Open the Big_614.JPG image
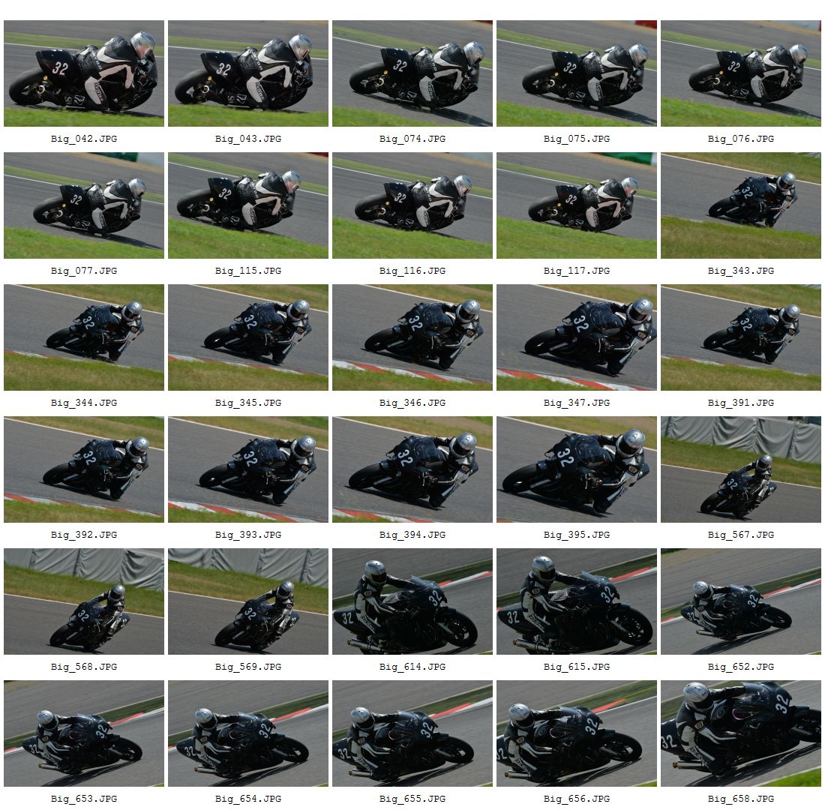The height and width of the screenshot is (810, 825). pyautogui.click(x=412, y=602)
